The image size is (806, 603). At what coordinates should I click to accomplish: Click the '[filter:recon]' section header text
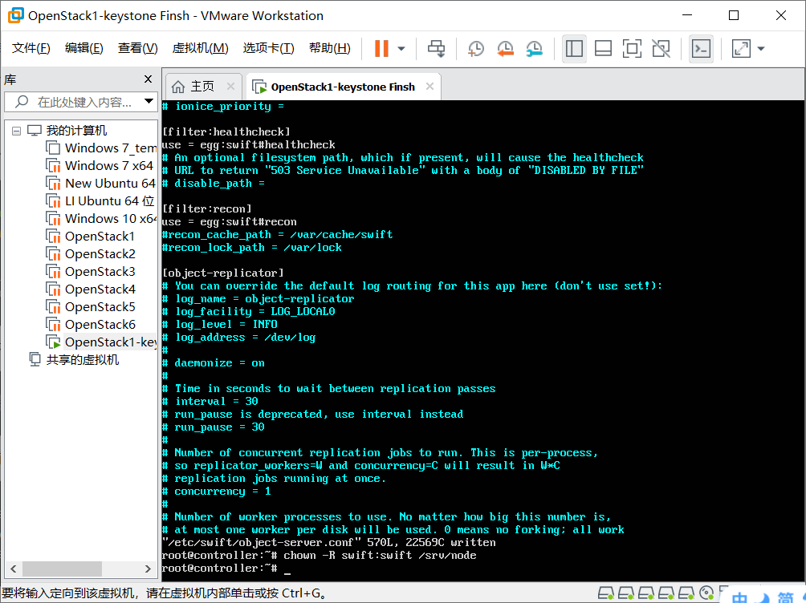206,208
